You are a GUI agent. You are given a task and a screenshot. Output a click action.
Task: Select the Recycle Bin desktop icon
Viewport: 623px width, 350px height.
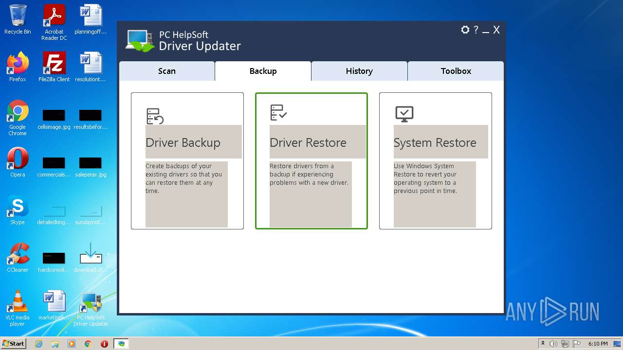pos(18,19)
